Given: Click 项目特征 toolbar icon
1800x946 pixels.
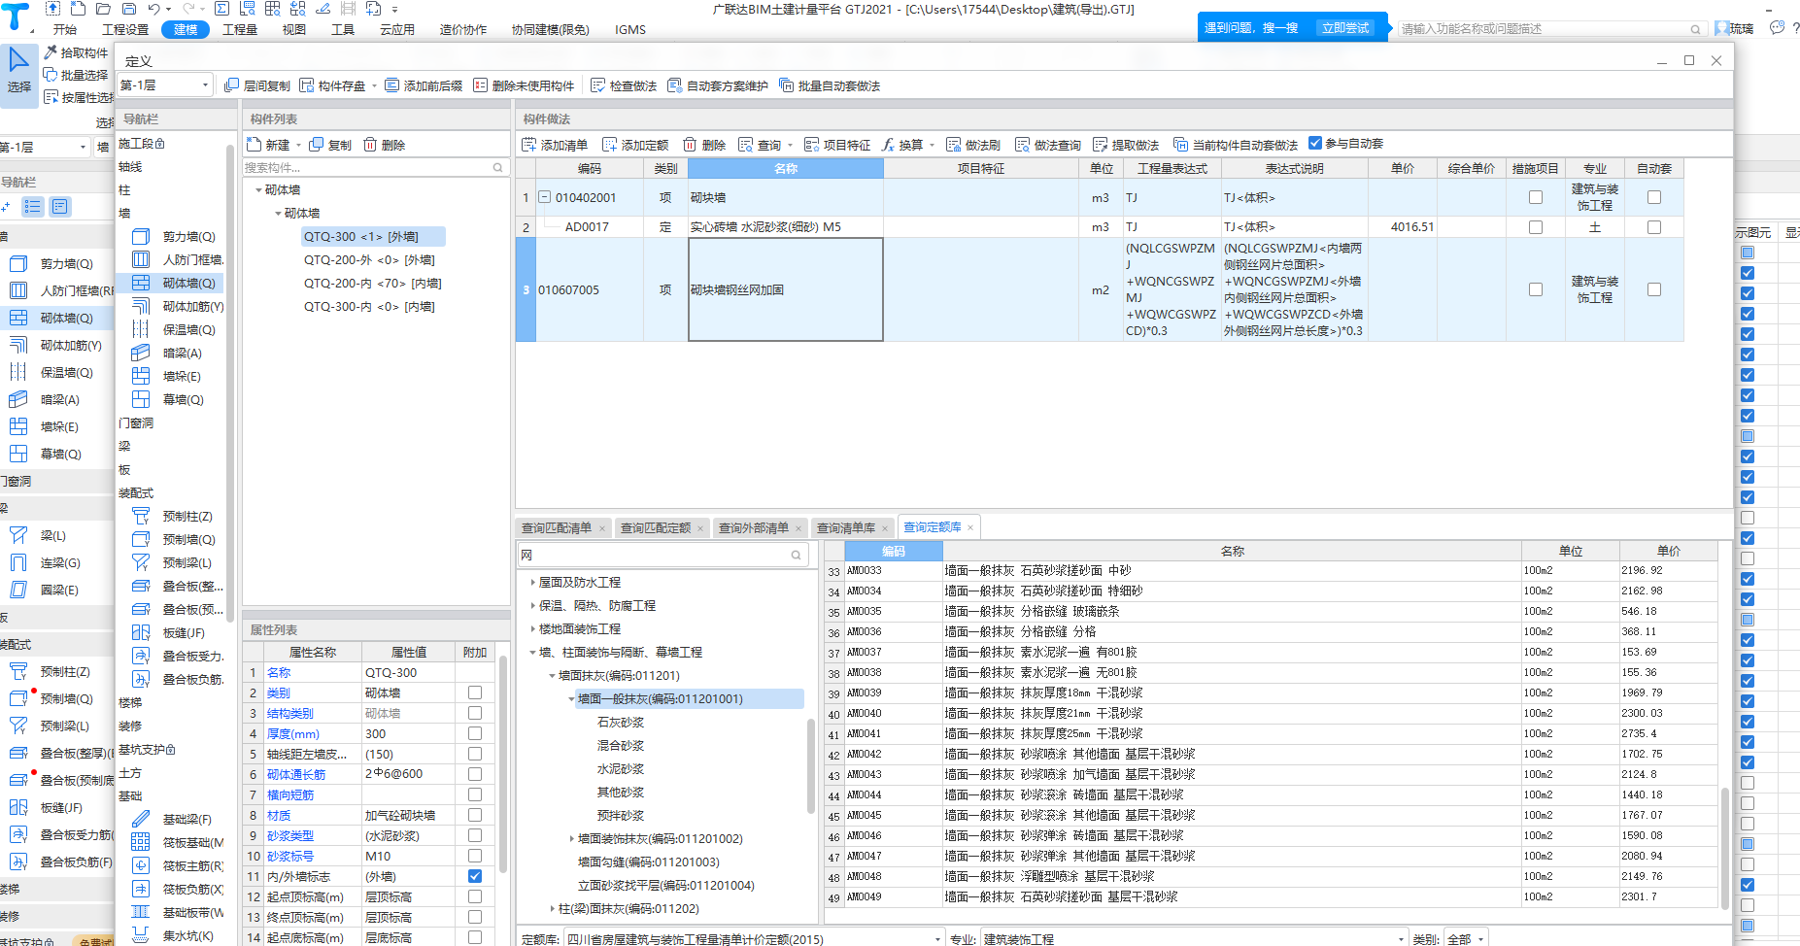Looking at the screenshot, I should [812, 145].
